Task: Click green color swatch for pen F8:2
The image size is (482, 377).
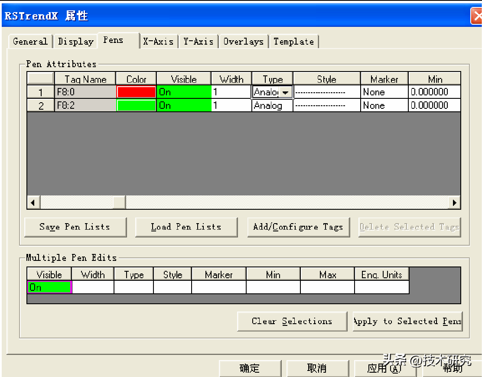Action: [136, 105]
